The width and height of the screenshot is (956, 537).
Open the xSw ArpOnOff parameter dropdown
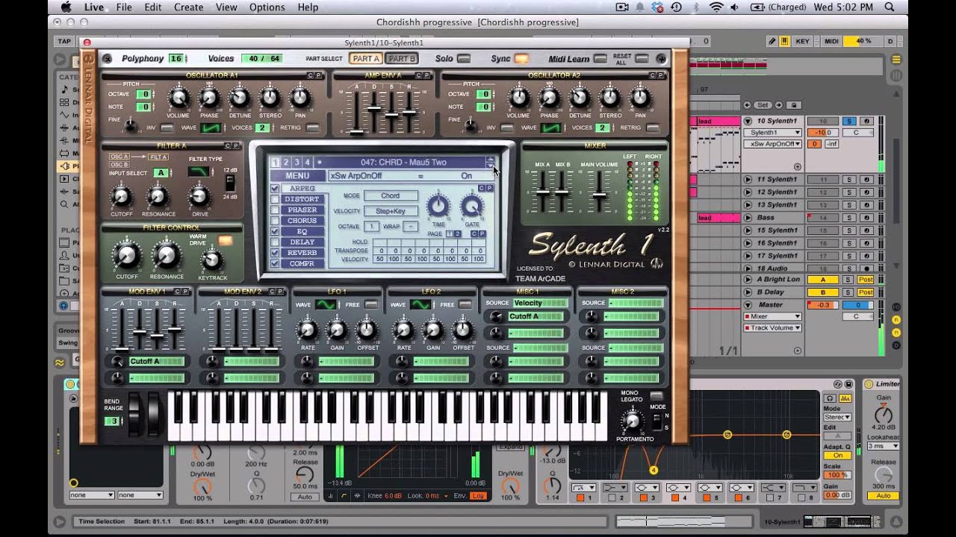point(772,144)
